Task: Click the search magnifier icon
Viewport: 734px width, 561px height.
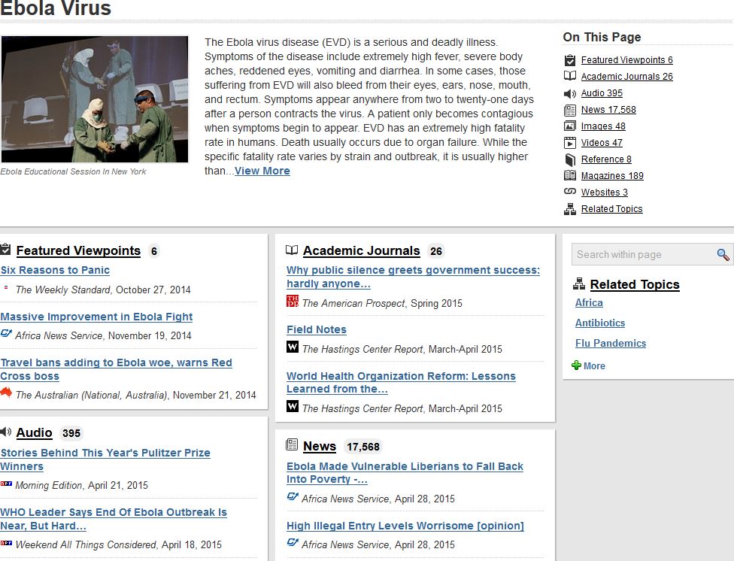Action: click(723, 255)
